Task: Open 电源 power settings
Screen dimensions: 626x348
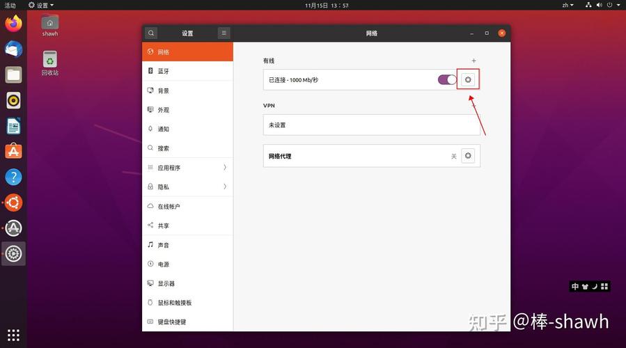Action: pos(187,264)
